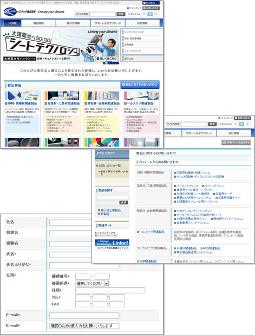Click the 印刷・情報材 card thumbnail image
Screen dimensions: 255x335
point(22,96)
